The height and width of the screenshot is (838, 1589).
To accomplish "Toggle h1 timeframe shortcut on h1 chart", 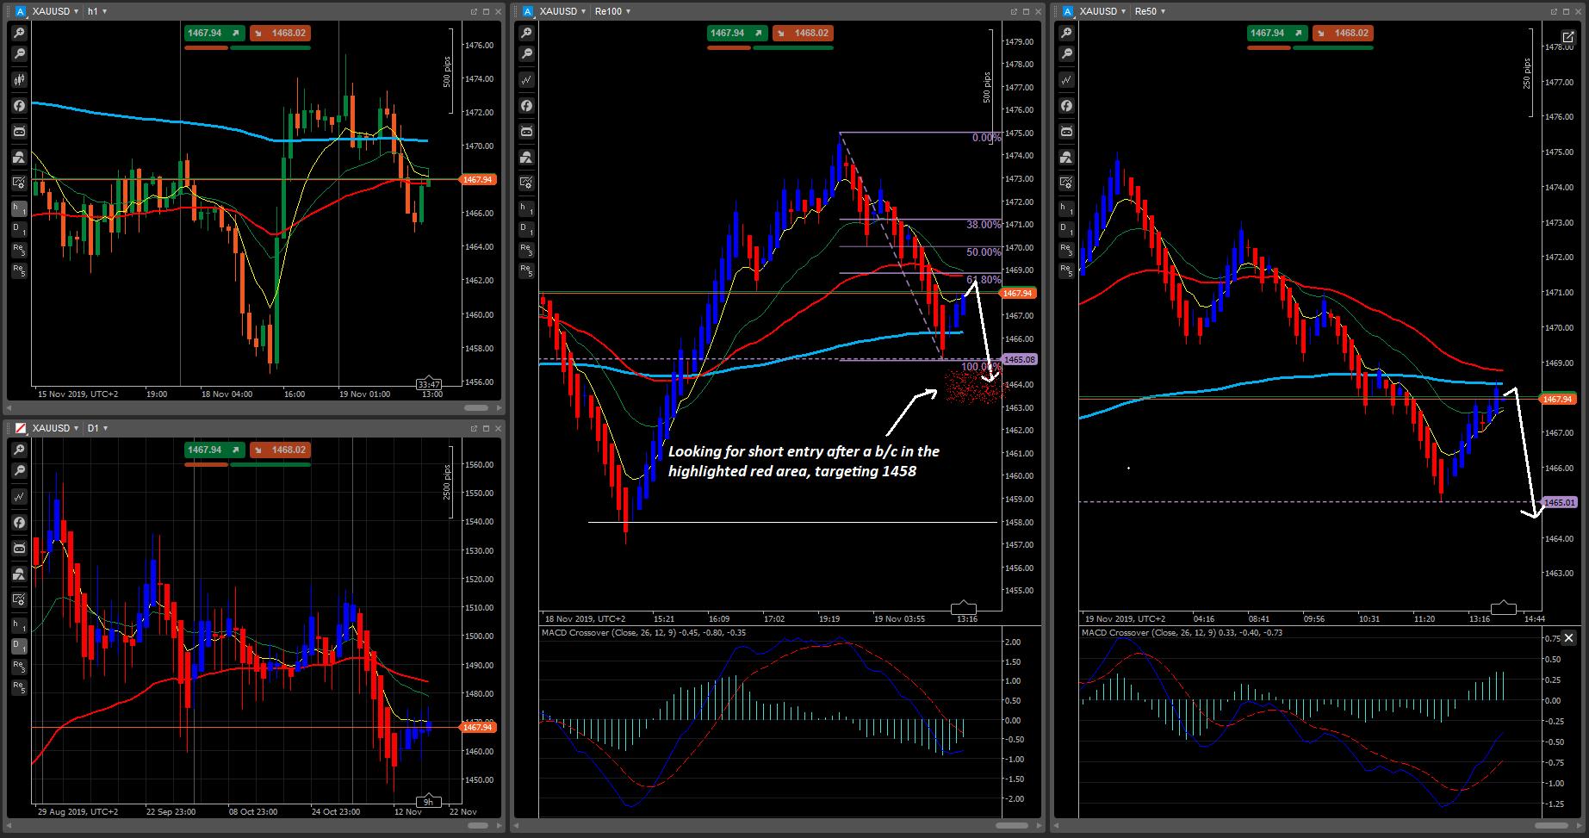I will pos(19,208).
